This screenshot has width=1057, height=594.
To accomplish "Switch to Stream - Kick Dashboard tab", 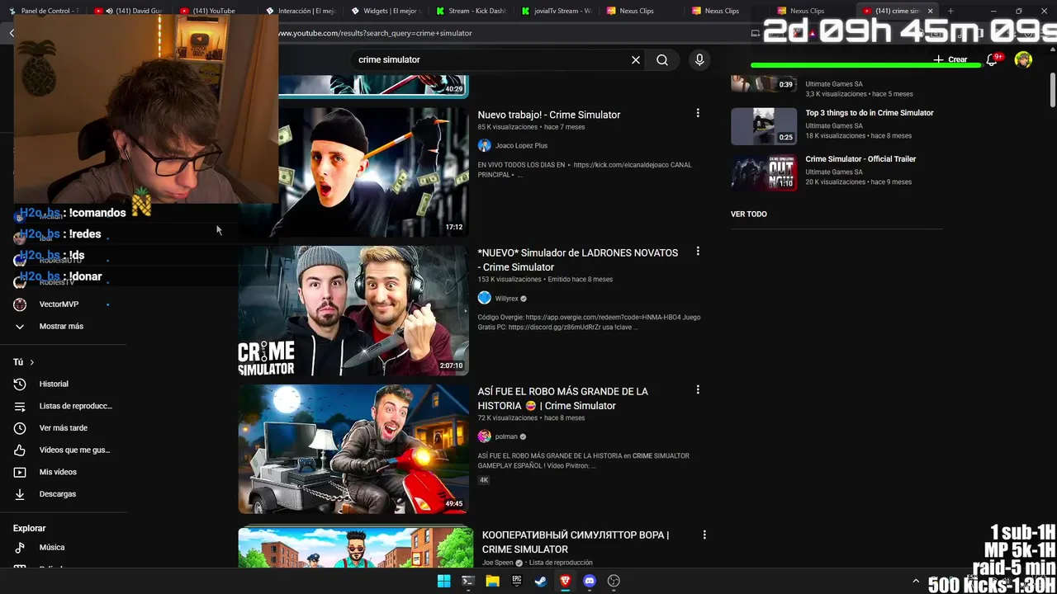I will pos(469,11).
